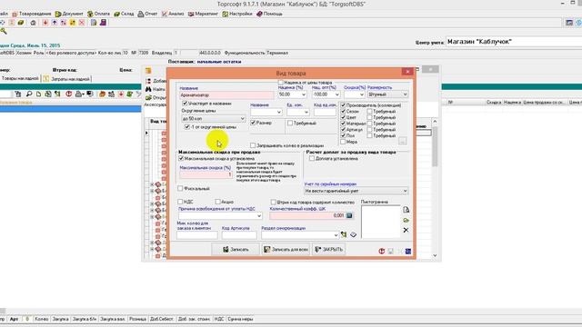The height and width of the screenshot is (327, 582).
Task: Click the purple book icon in the main toolbar
Action: point(103,23)
